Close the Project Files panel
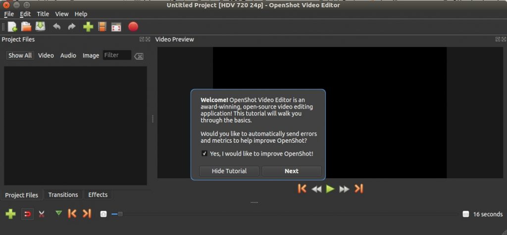Image resolution: width=507 pixels, height=235 pixels. 148,39
